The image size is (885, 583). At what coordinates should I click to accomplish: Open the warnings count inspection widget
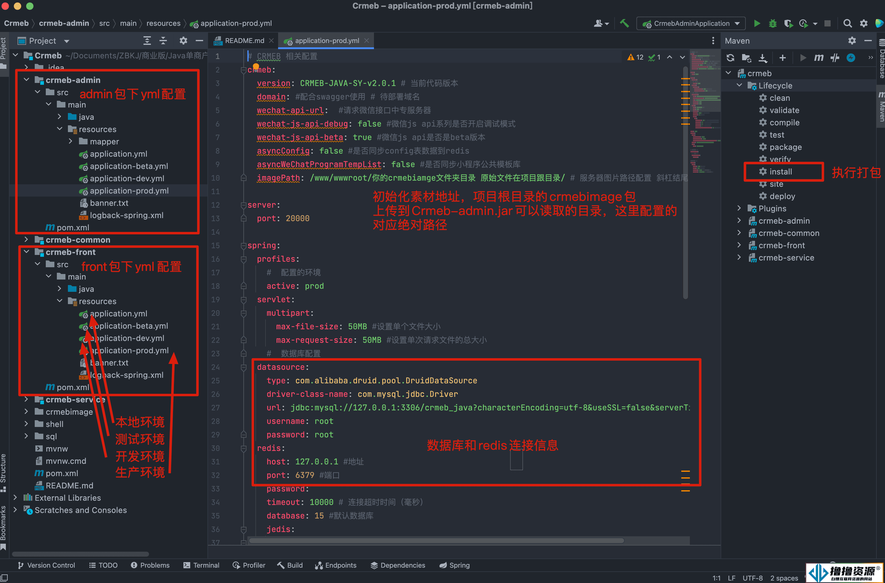635,57
